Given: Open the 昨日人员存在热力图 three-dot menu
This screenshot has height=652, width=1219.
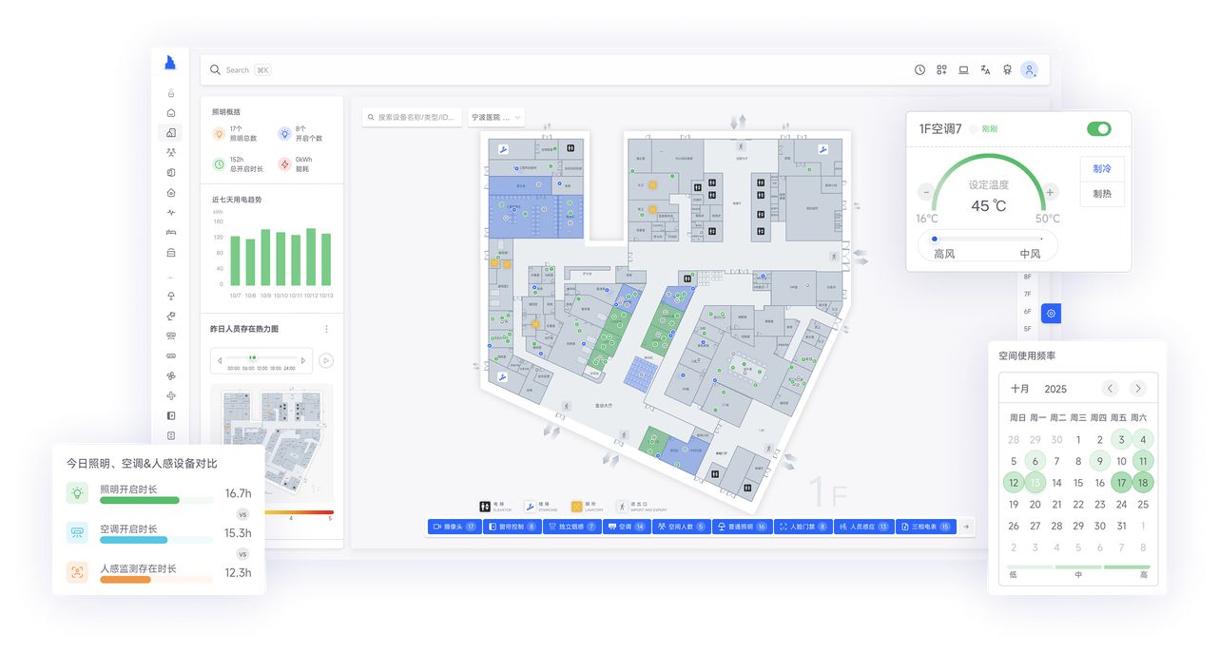Looking at the screenshot, I should [326, 329].
